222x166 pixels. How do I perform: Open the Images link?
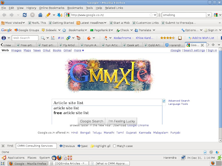(16, 50)
